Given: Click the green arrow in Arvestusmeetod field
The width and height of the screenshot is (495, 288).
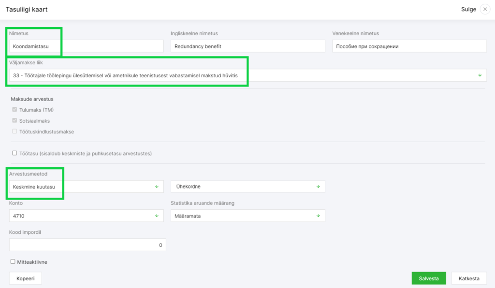Looking at the screenshot, I should tap(157, 187).
